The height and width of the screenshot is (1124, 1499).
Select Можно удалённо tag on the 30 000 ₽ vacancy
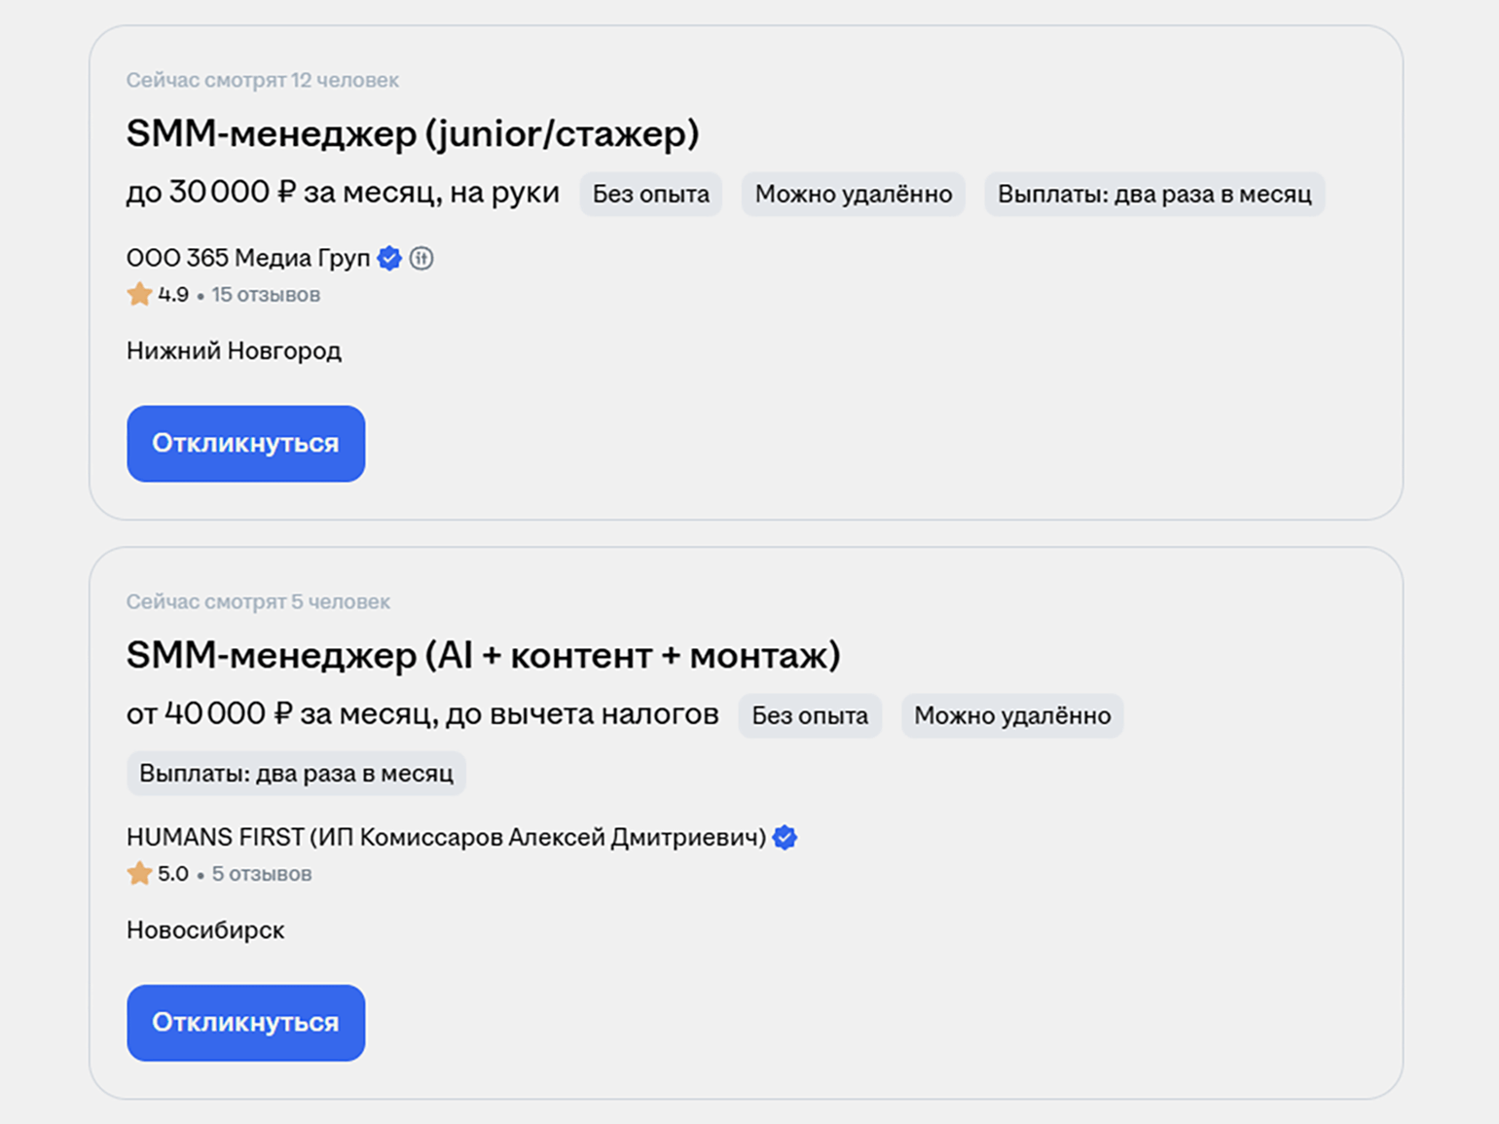point(853,195)
